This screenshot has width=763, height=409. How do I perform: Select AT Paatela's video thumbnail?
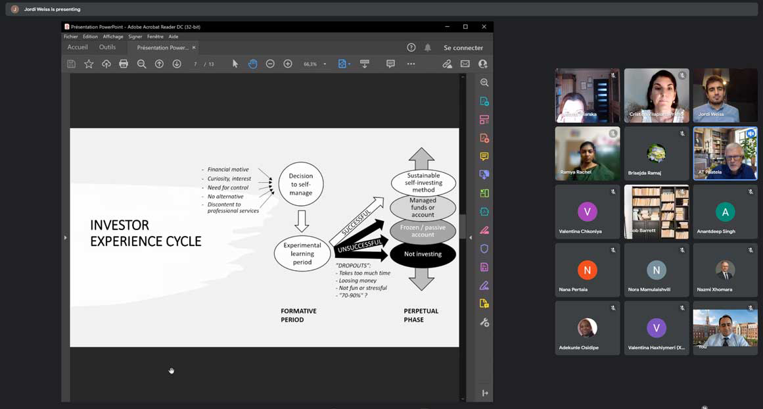coord(725,153)
